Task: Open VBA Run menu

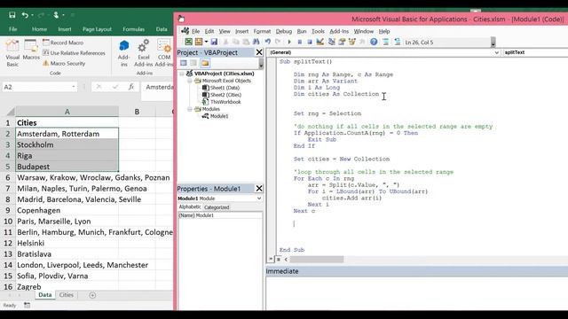Action: click(x=302, y=32)
